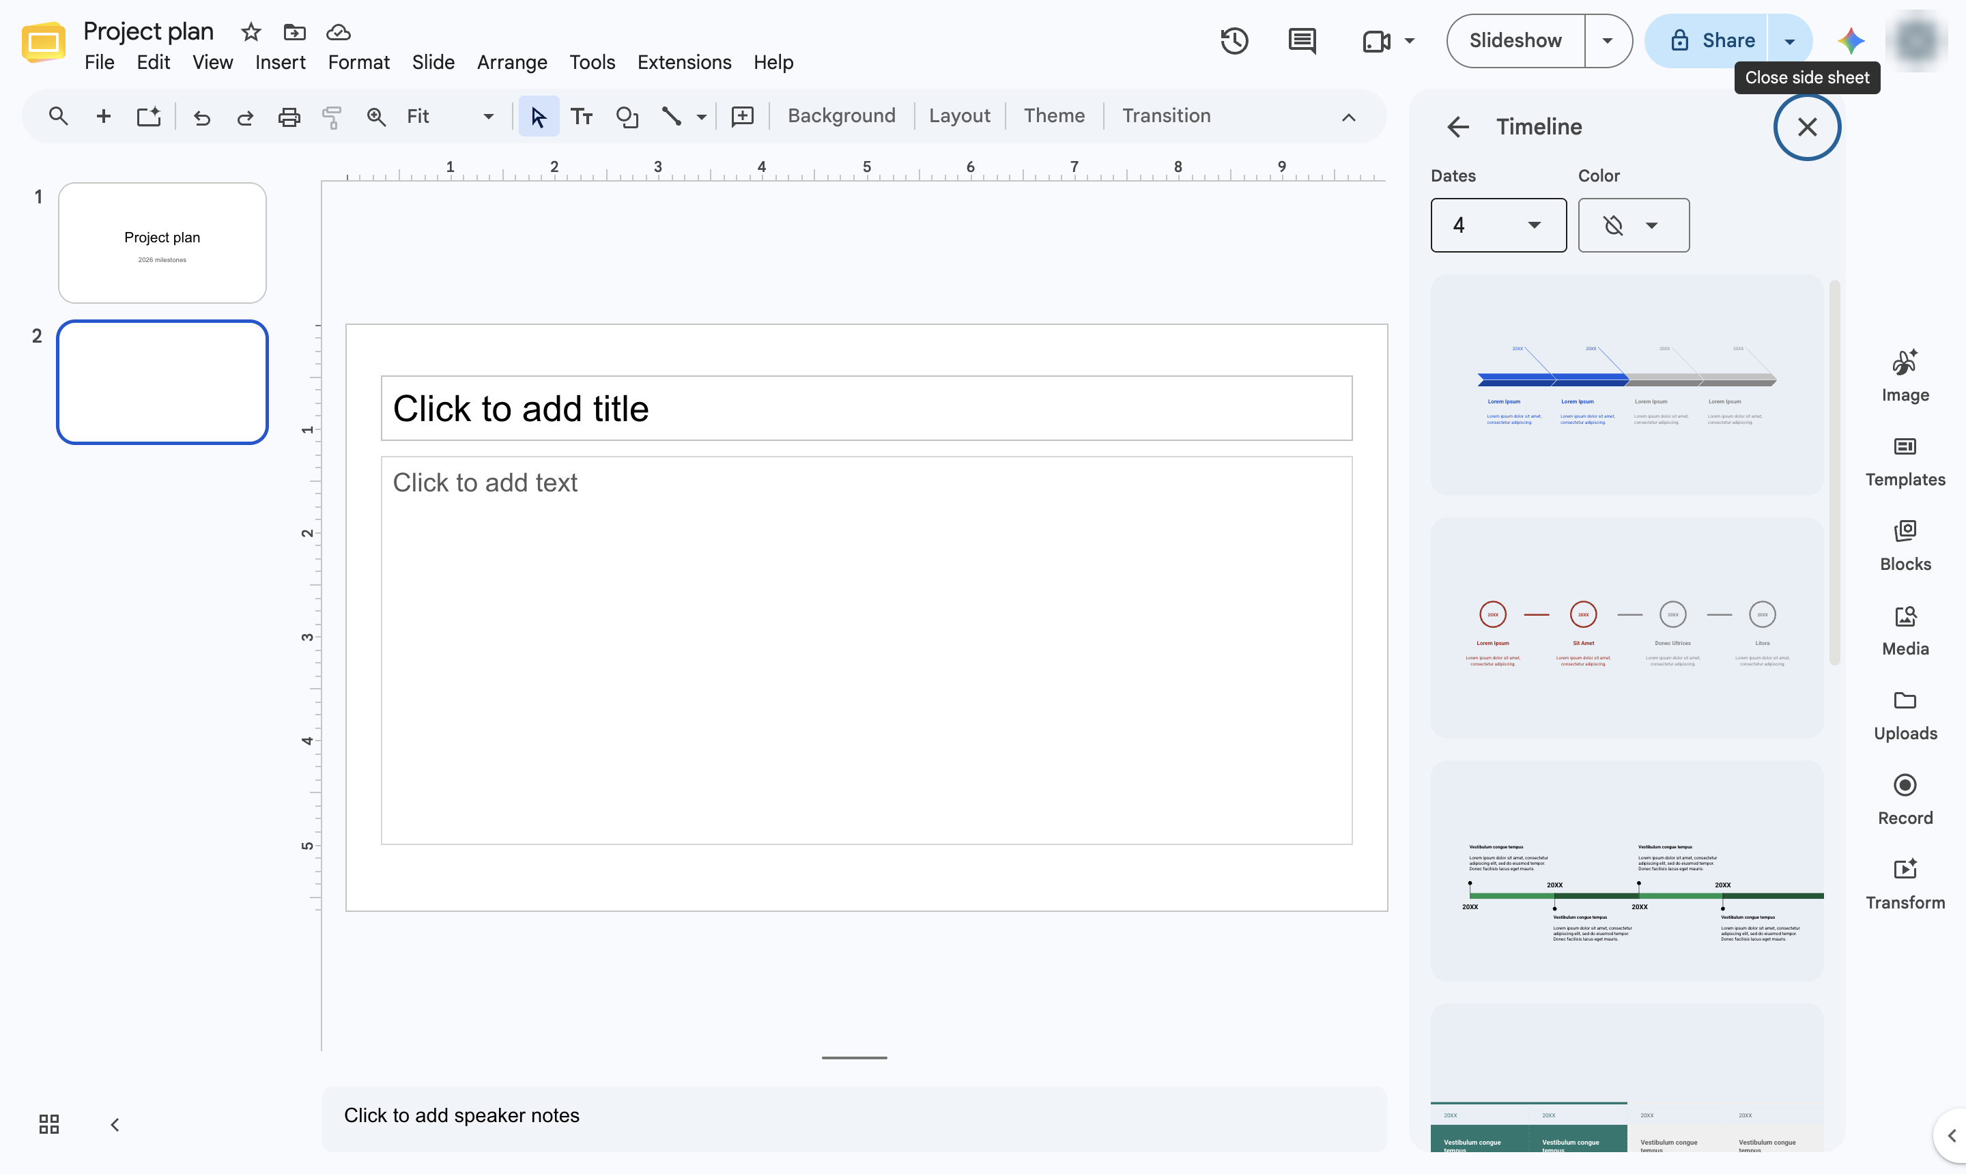Click the print icon in toolbar
The width and height of the screenshot is (1966, 1174).
[x=289, y=117]
